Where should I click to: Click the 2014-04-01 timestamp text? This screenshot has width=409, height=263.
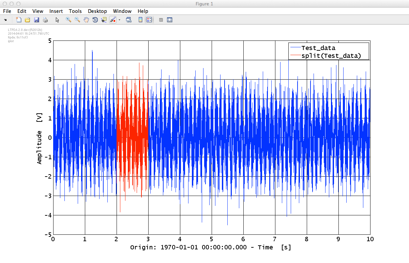tap(29, 34)
